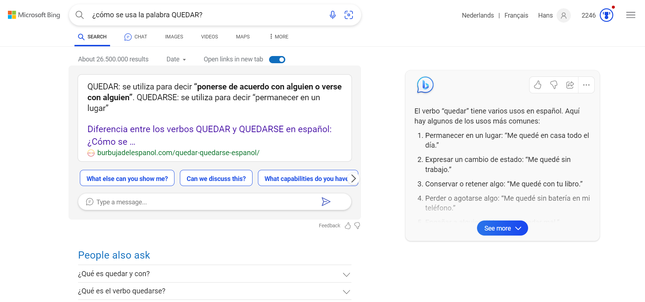
Task: Expand answer with See more
Action: [502, 228]
